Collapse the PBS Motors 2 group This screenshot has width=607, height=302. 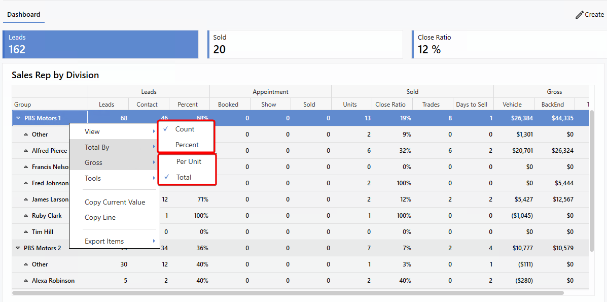pos(18,248)
